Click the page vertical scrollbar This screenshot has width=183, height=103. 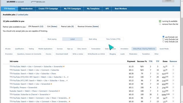pyautogui.click(x=182, y=51)
